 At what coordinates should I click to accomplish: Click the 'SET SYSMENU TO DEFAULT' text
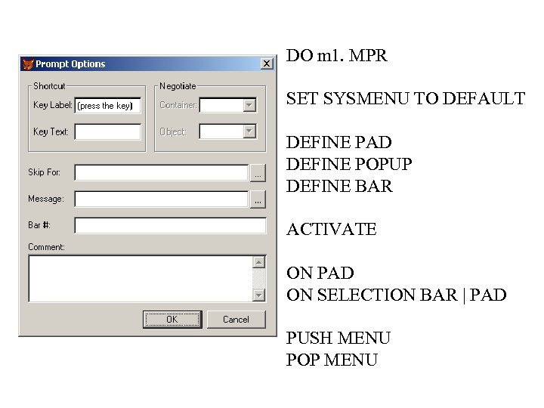406,98
